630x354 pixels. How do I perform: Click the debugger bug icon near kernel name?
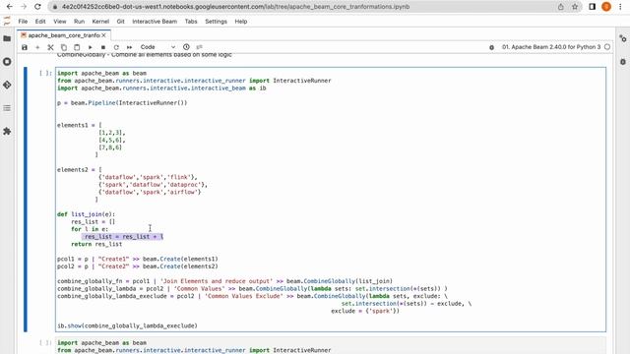[x=491, y=47]
